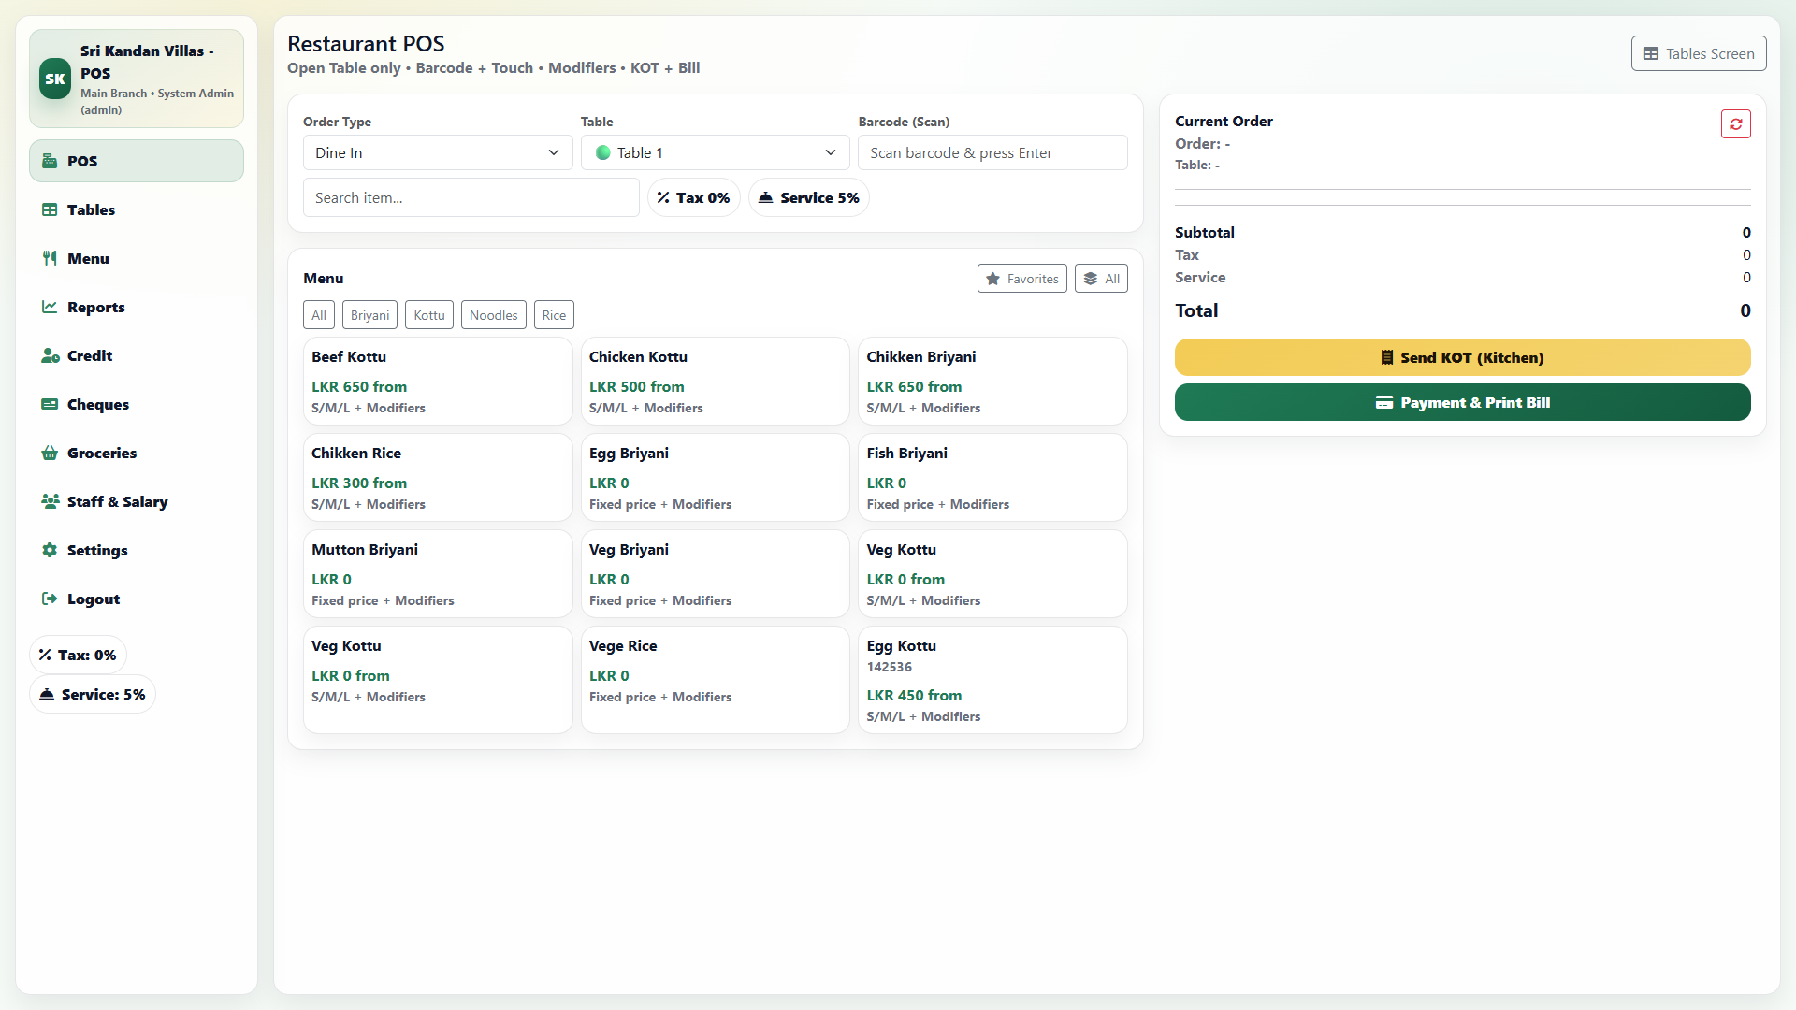The image size is (1796, 1010).
Task: Click Payment & Print Bill button
Action: pyautogui.click(x=1462, y=402)
